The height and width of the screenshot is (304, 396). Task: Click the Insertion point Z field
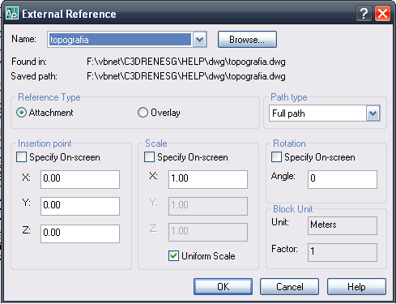pos(80,233)
